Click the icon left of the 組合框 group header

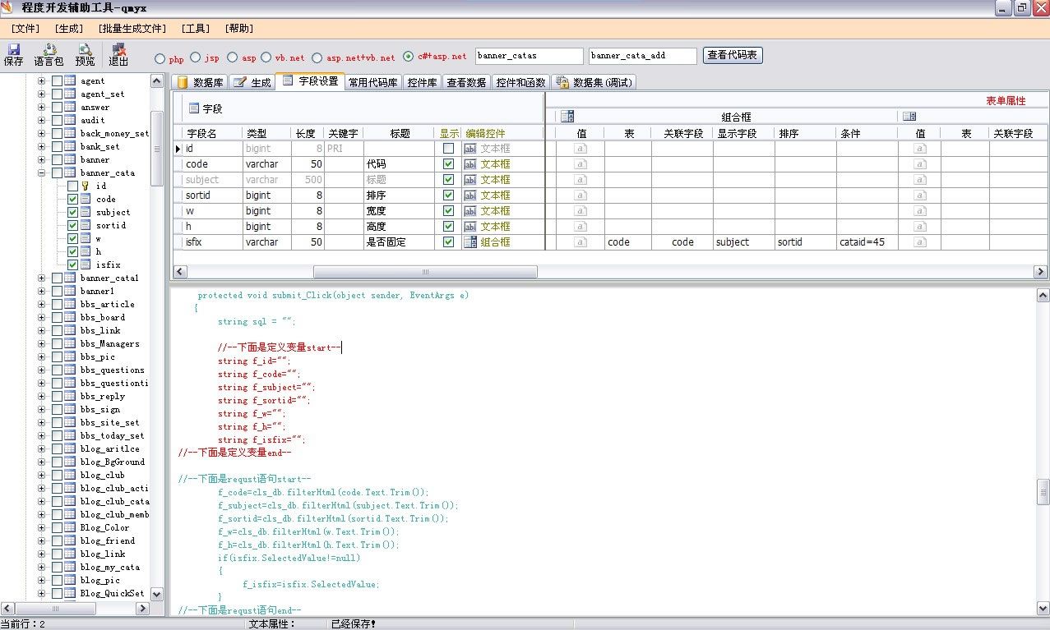[x=567, y=117]
